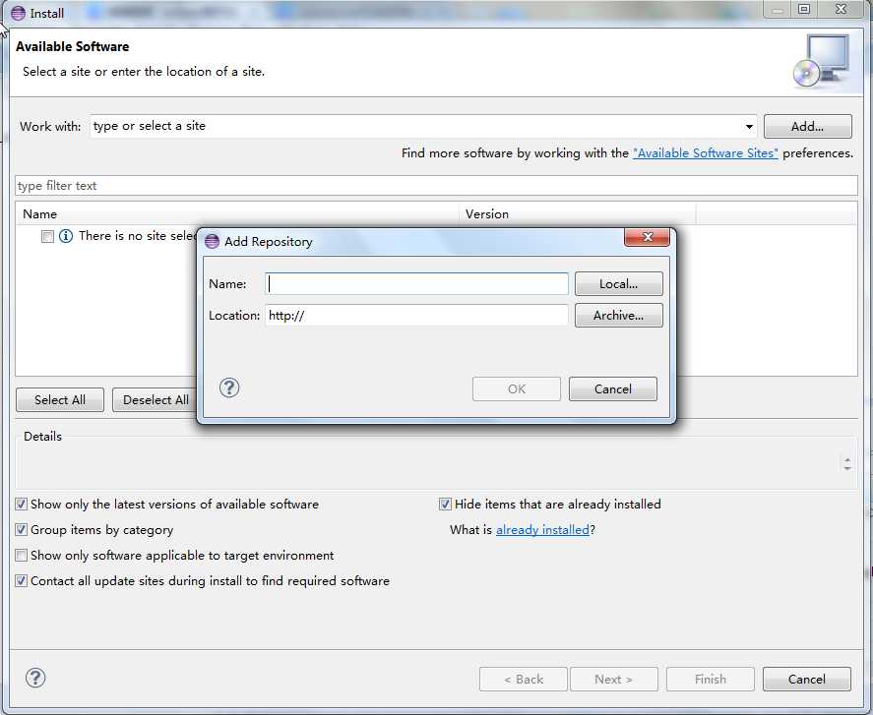Toggle Group items by category checkbox
Image resolution: width=873 pixels, height=715 pixels.
point(21,530)
